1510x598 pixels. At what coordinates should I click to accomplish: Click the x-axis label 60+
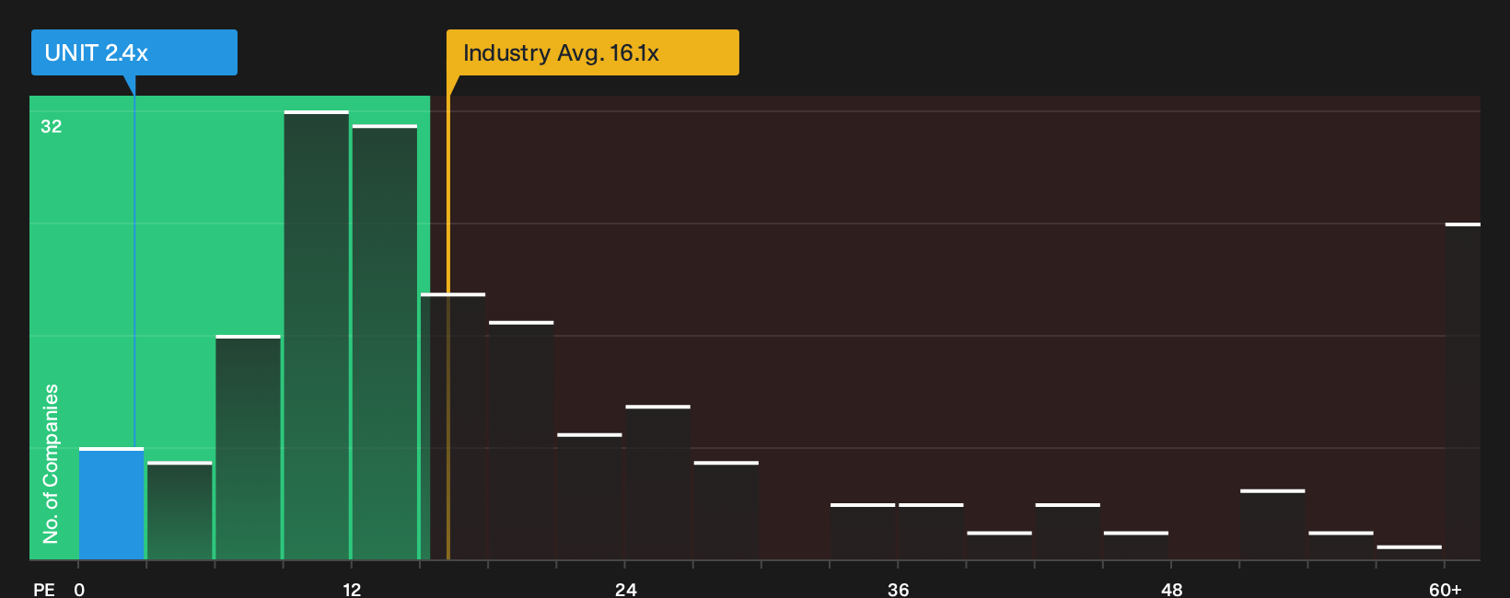pyautogui.click(x=1446, y=589)
